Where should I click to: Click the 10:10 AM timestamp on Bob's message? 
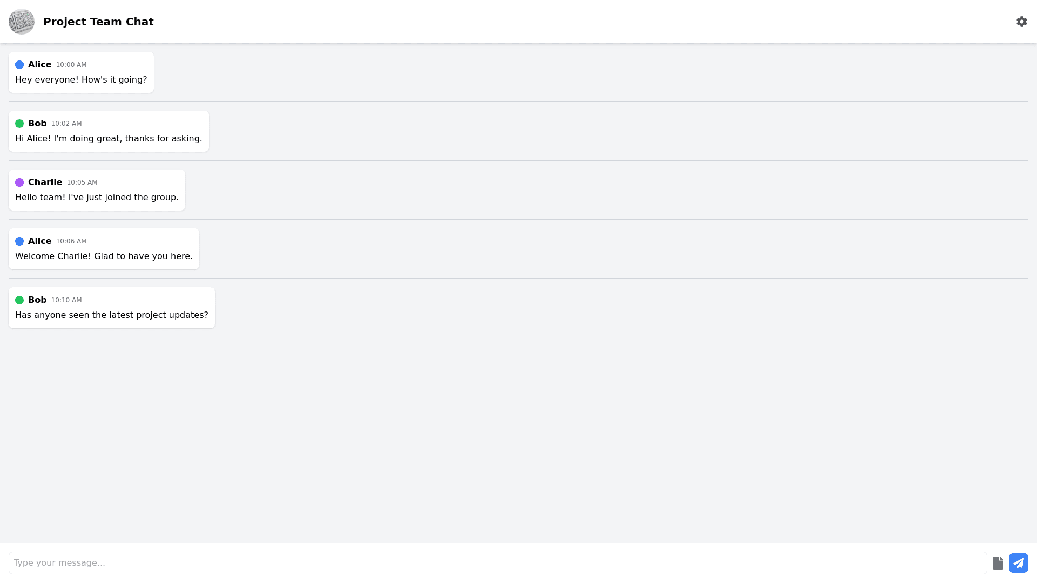point(66,300)
